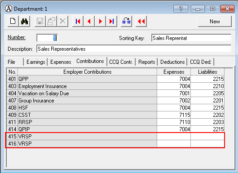The image size is (238, 173).
Task: Click the save and new record icon
Action: click(51, 21)
